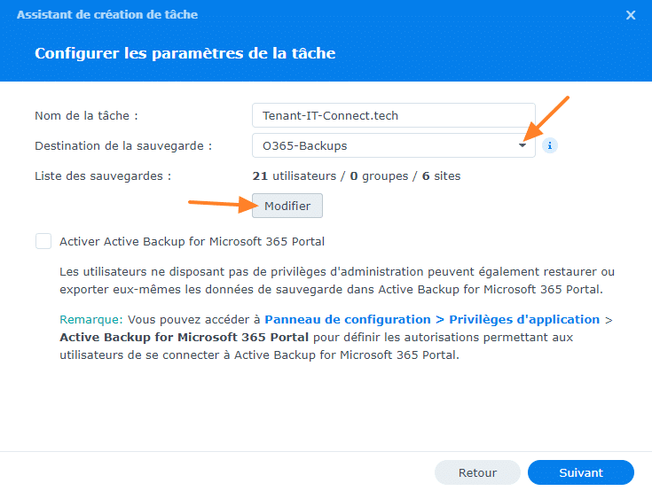Click the 'Activer Active Backup for Microsoft 365 Portal' label
Viewport: 652px width, 491px height.
tap(192, 241)
